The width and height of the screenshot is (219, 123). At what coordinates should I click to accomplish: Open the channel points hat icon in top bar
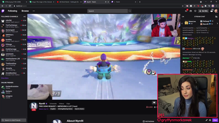point(212,11)
